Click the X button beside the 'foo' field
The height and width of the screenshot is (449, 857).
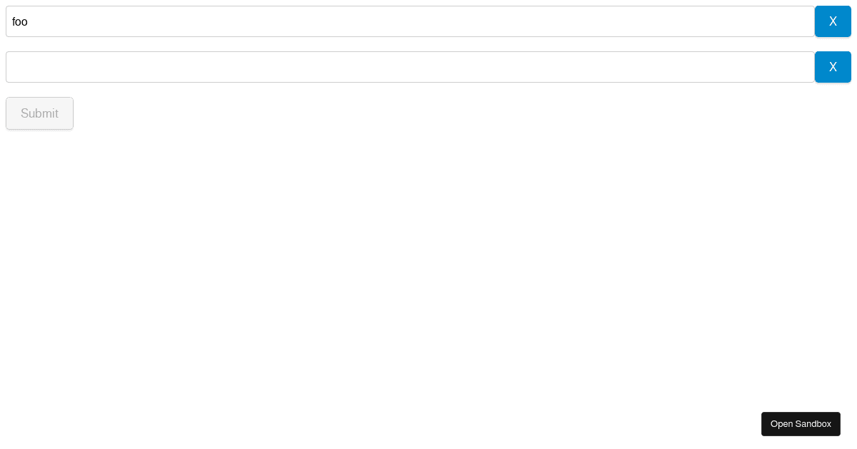833,21
